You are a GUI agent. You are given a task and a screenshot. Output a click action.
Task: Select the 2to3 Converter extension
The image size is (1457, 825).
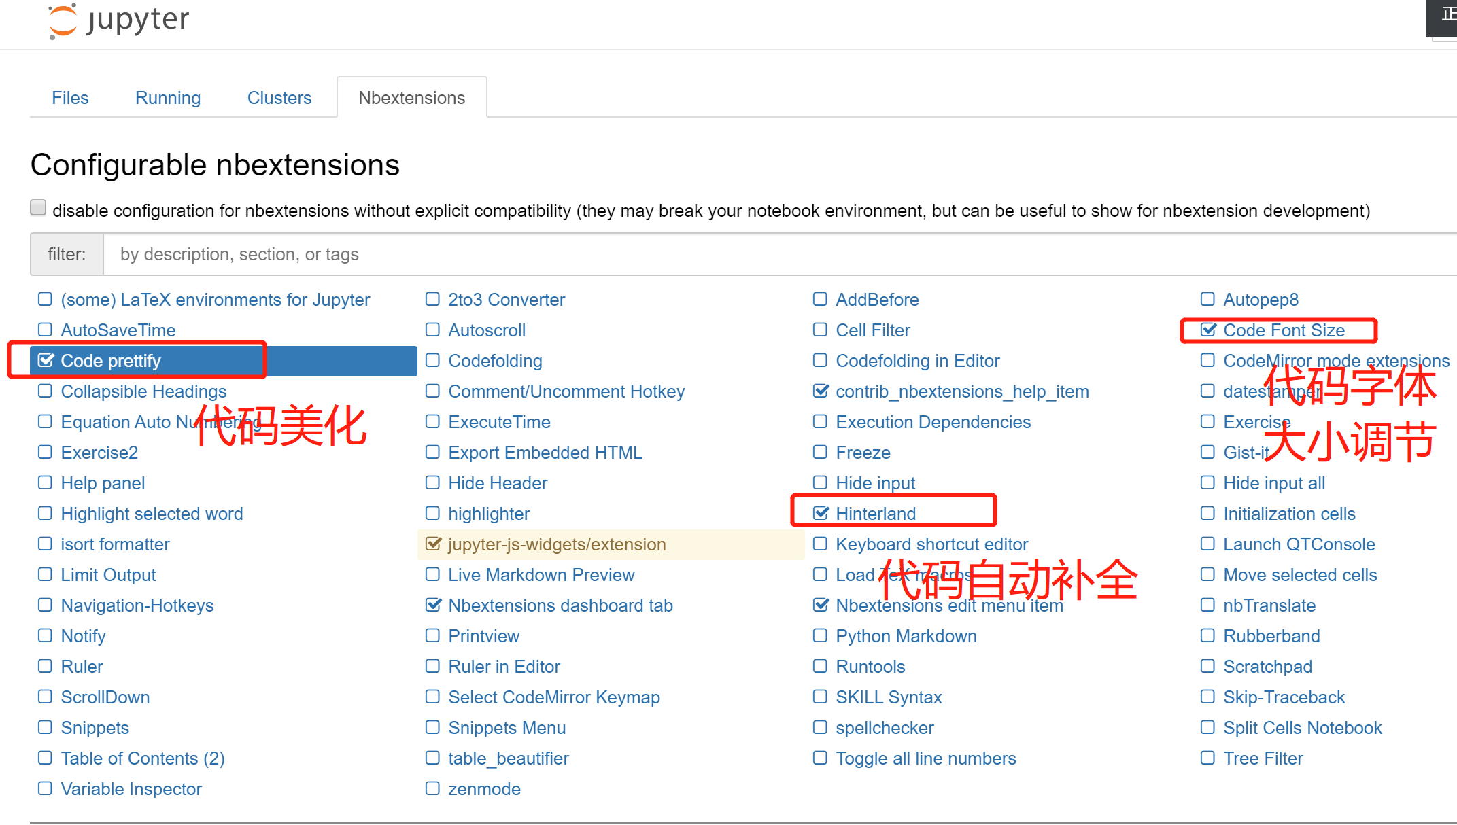[x=507, y=300]
